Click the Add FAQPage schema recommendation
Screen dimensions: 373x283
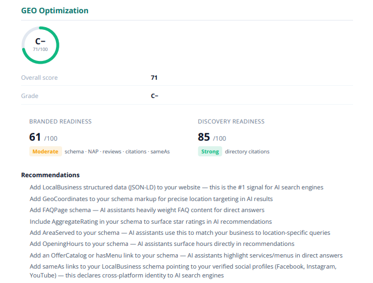[x=147, y=210]
